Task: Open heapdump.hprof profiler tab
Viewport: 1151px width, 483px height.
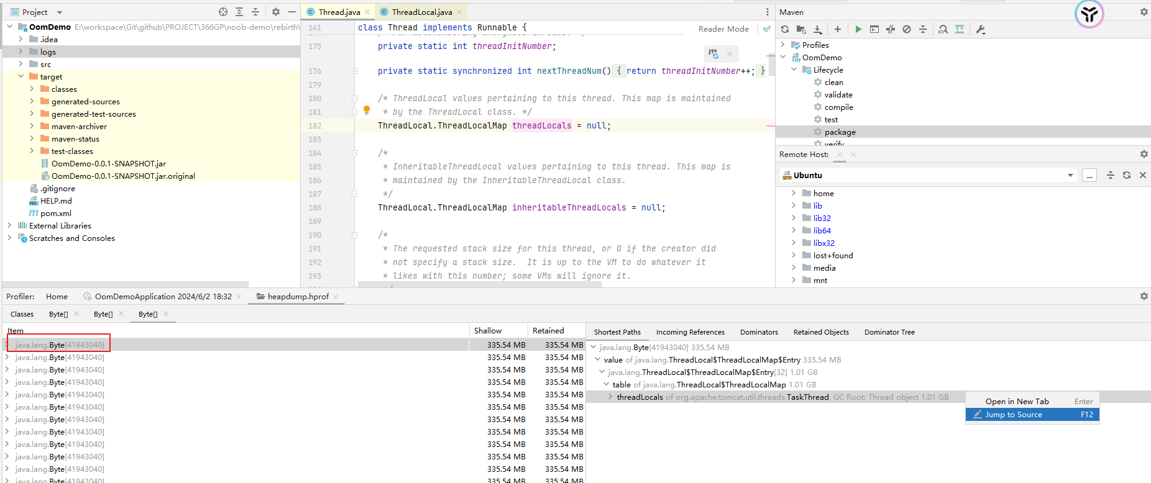Action: 298,296
